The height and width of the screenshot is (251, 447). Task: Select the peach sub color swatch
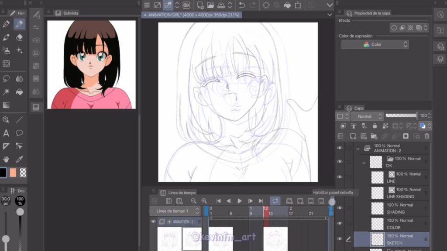(13, 173)
